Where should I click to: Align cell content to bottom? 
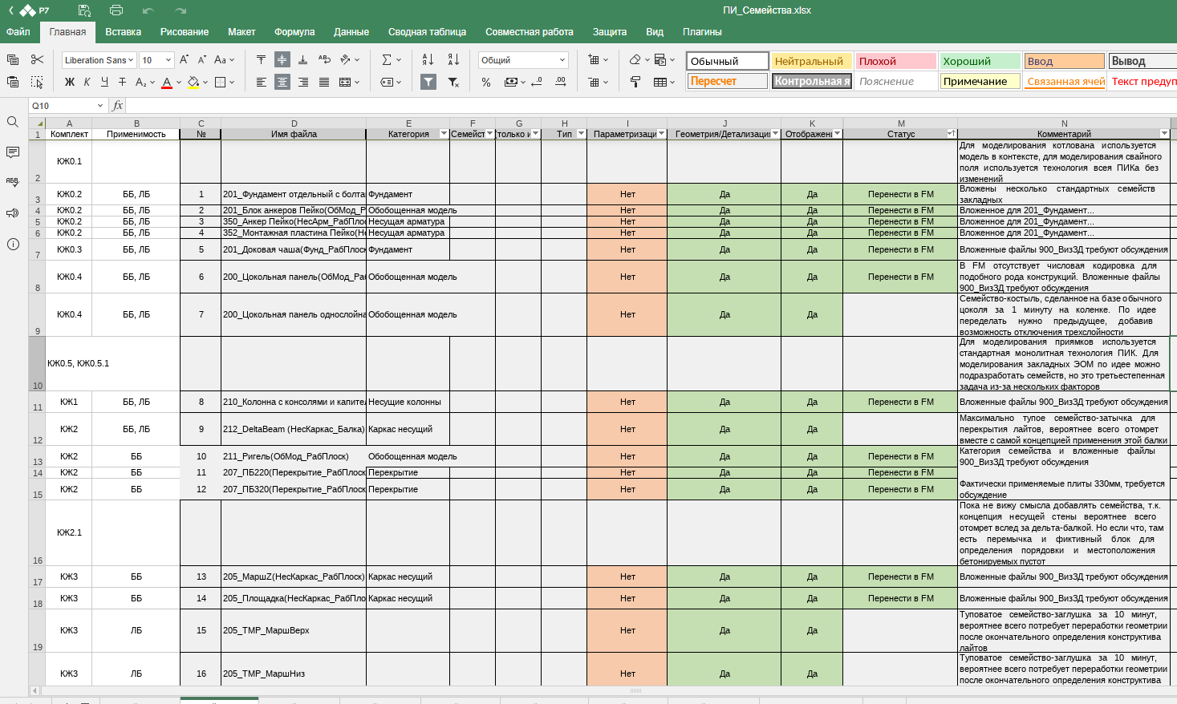[x=302, y=60]
